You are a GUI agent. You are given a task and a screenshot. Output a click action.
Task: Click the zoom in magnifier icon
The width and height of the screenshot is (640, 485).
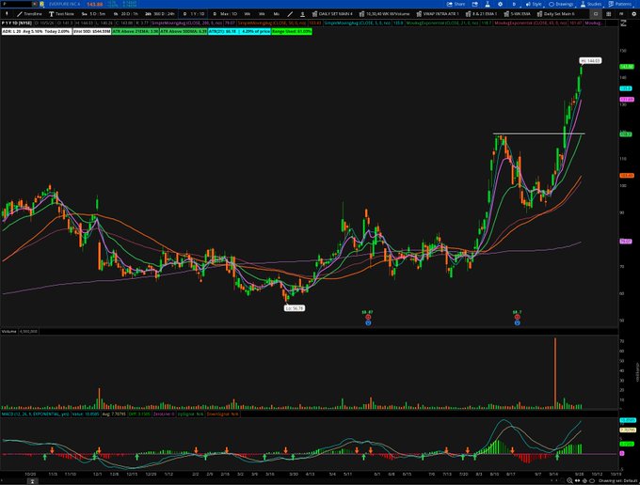[x=569, y=481]
